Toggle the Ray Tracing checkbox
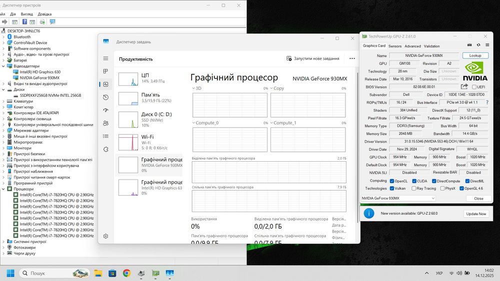Image resolution: width=500 pixels, height=281 pixels. click(413, 188)
